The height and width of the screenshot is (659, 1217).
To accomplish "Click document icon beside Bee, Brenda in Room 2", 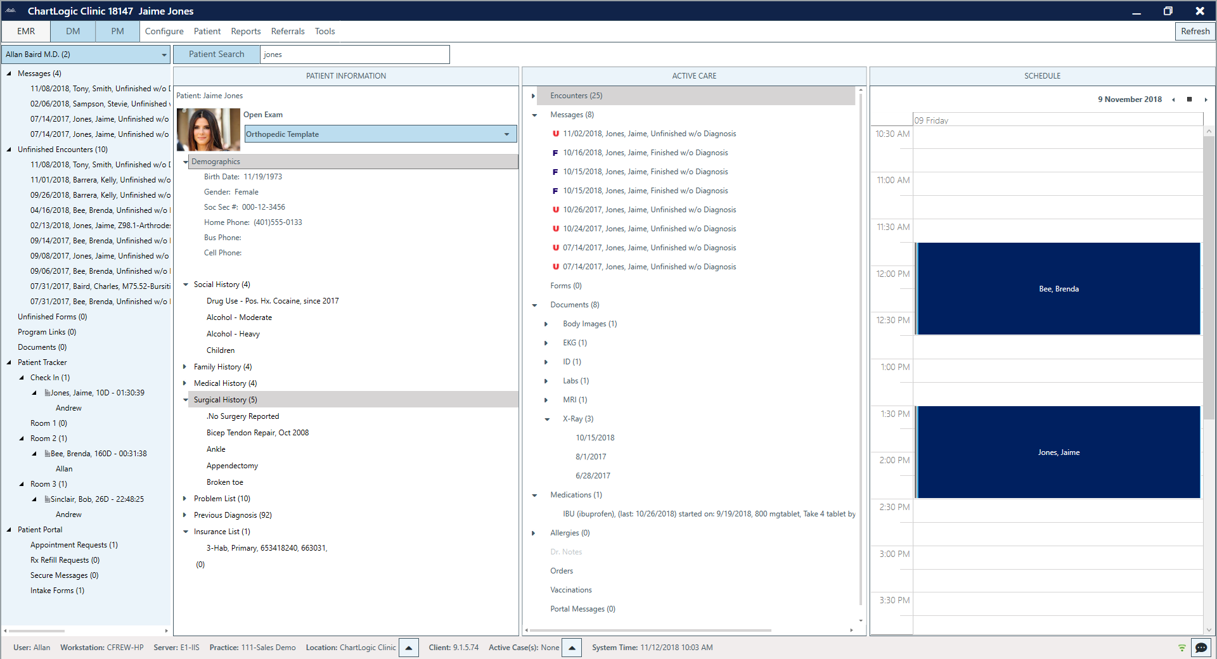I will click(47, 453).
